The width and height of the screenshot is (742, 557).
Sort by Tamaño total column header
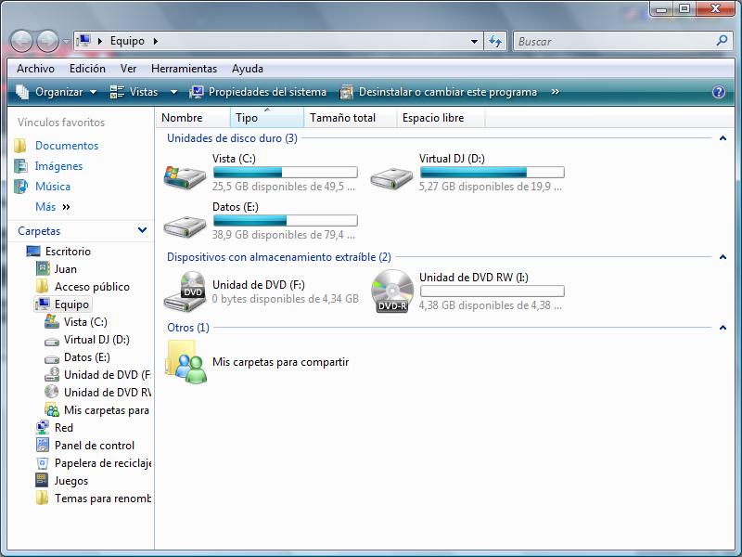[x=351, y=118]
